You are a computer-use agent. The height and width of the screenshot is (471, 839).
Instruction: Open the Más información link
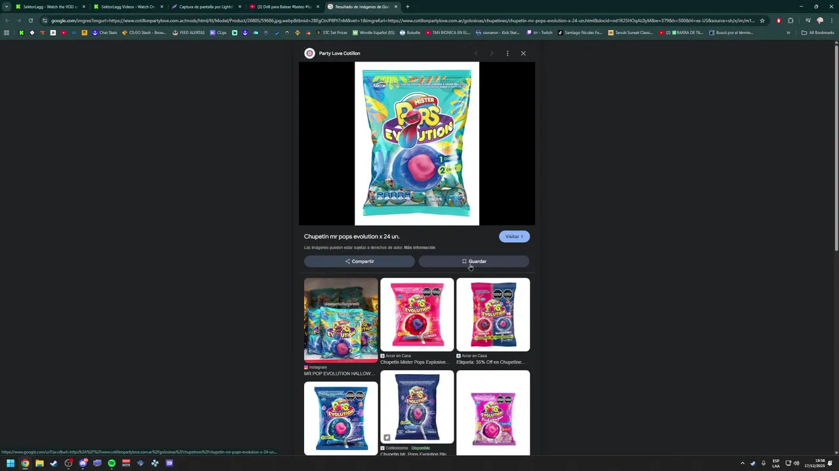tap(419, 247)
